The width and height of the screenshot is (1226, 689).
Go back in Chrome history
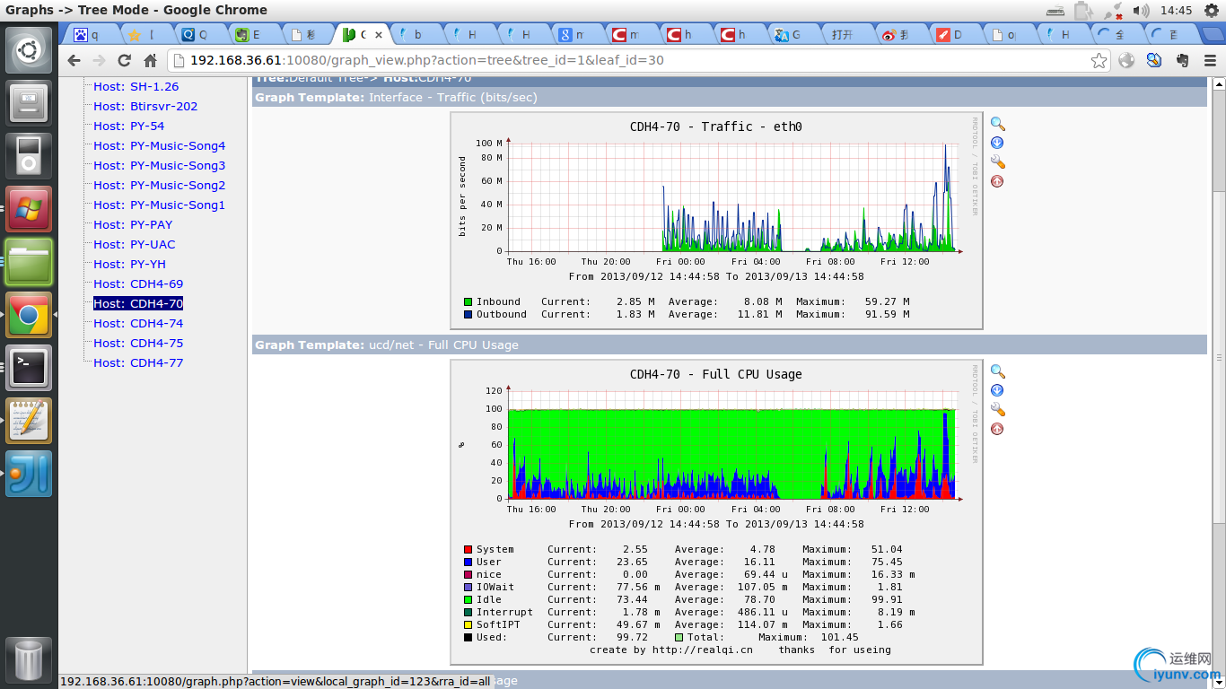[74, 60]
